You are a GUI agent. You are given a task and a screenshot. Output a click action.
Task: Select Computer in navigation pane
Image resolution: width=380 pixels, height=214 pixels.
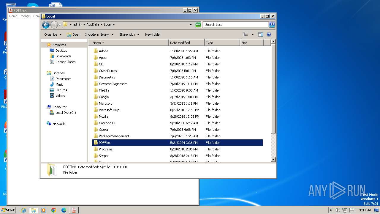pos(59,107)
